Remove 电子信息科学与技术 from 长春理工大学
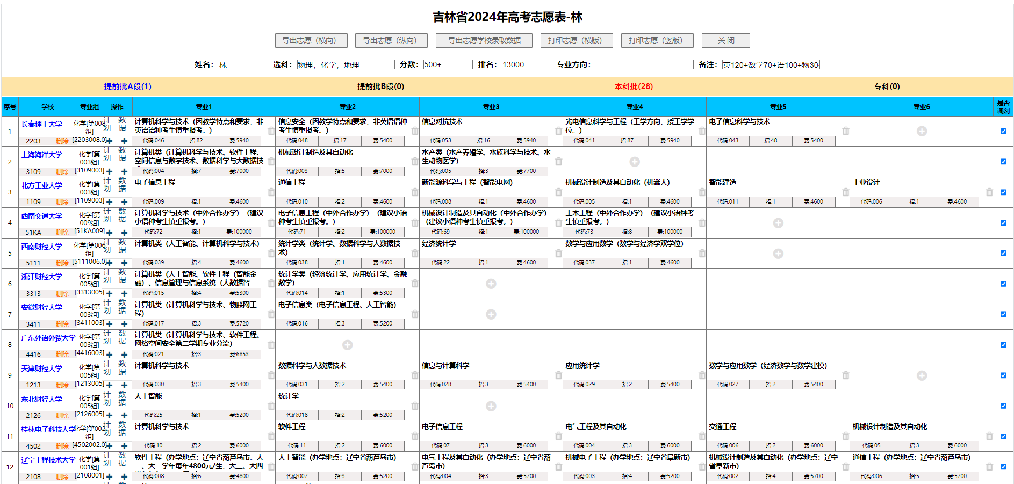1014x484 pixels. tap(846, 131)
